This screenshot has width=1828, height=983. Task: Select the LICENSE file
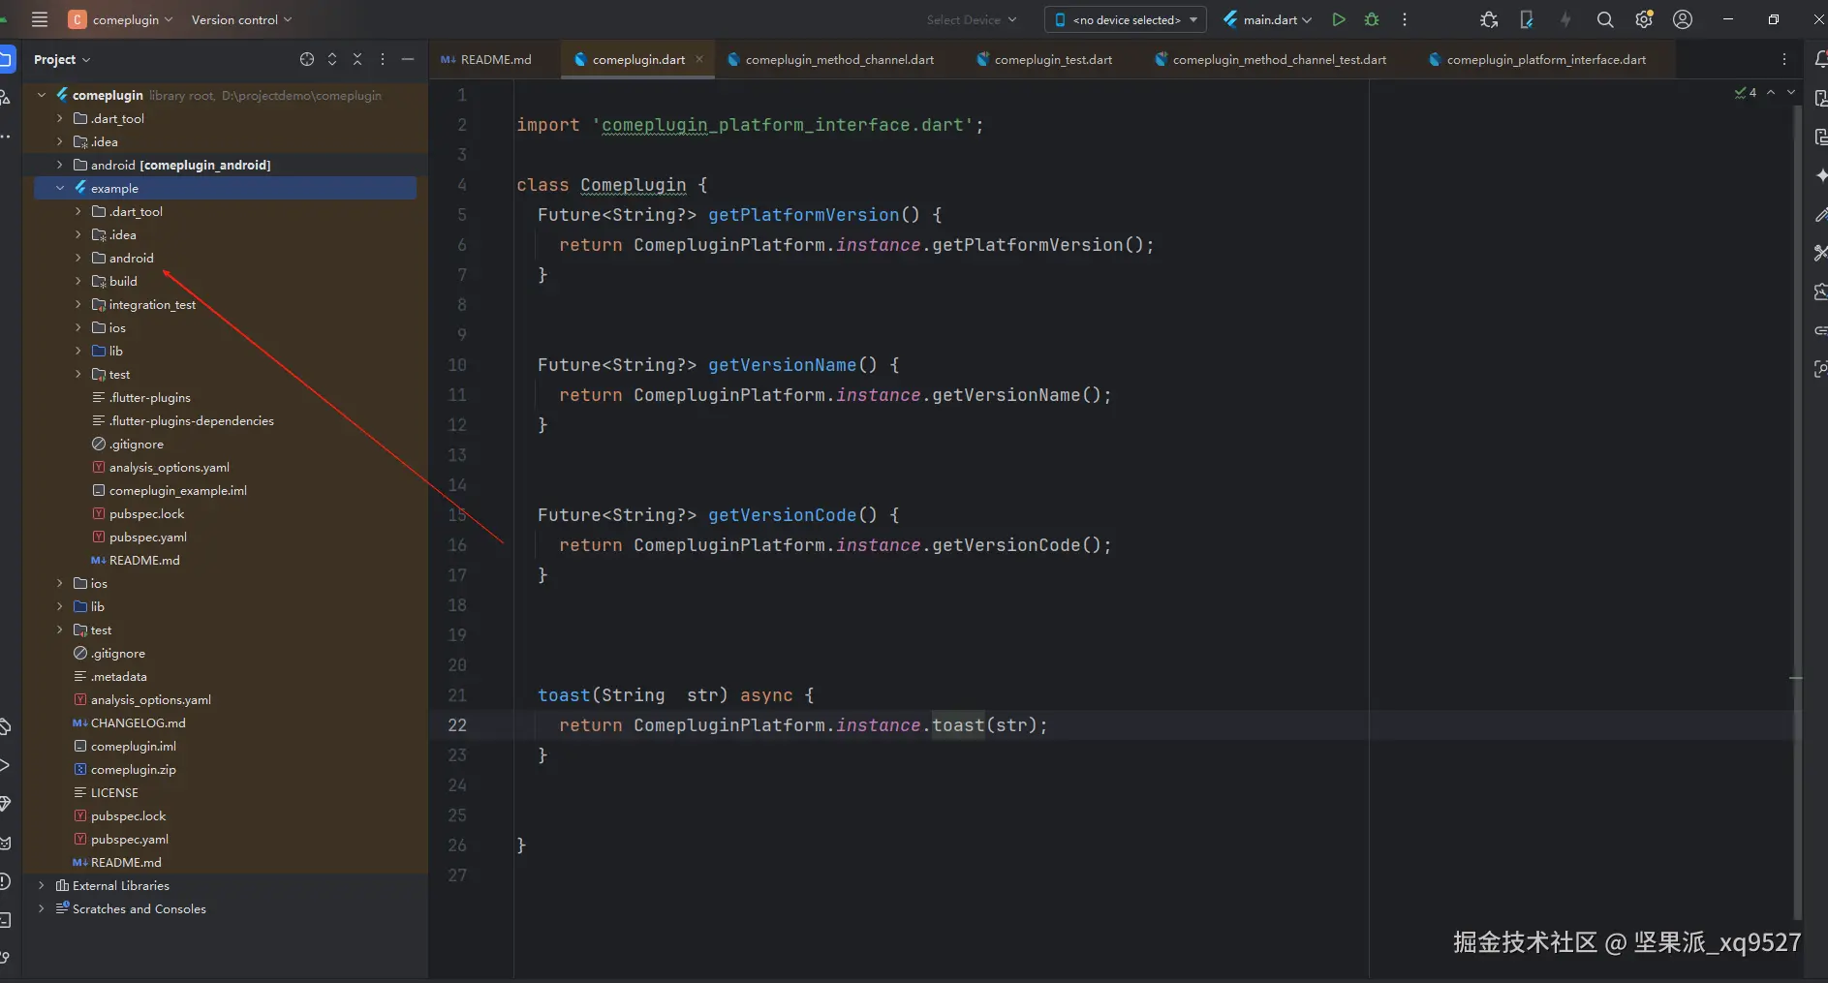coord(114,792)
